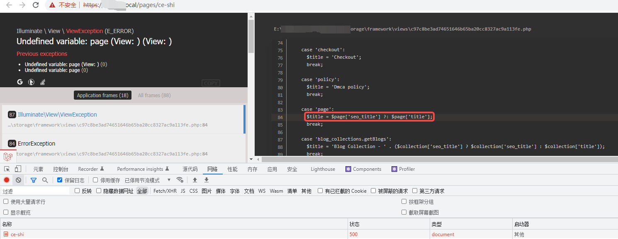Click the left panel vertical scrollbar
Image resolution: width=618 pixels, height=239 pixels.
click(x=251, y=36)
